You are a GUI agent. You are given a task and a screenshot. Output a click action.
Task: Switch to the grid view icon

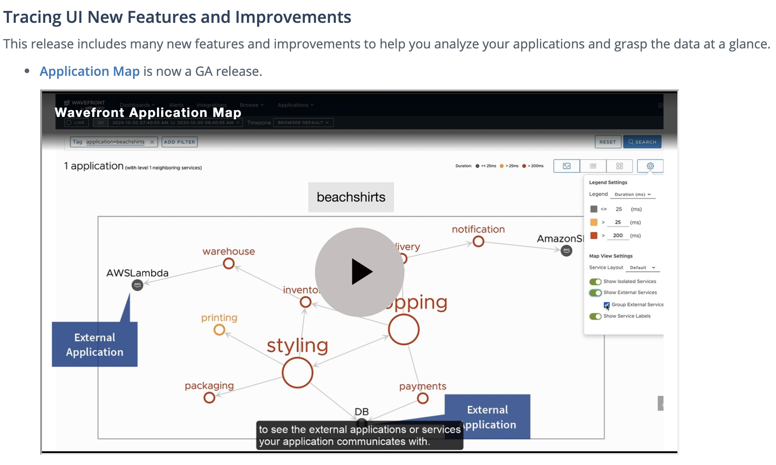[x=619, y=166]
